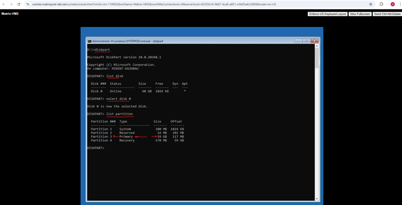Click the cmd.exe icon on the console title bar
This screenshot has height=205, width=402.
pyautogui.click(x=89, y=41)
